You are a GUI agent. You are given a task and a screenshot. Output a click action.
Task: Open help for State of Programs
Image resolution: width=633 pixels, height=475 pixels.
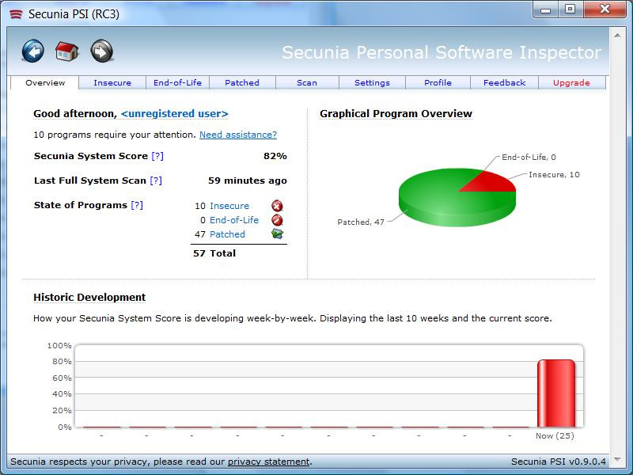click(x=137, y=205)
